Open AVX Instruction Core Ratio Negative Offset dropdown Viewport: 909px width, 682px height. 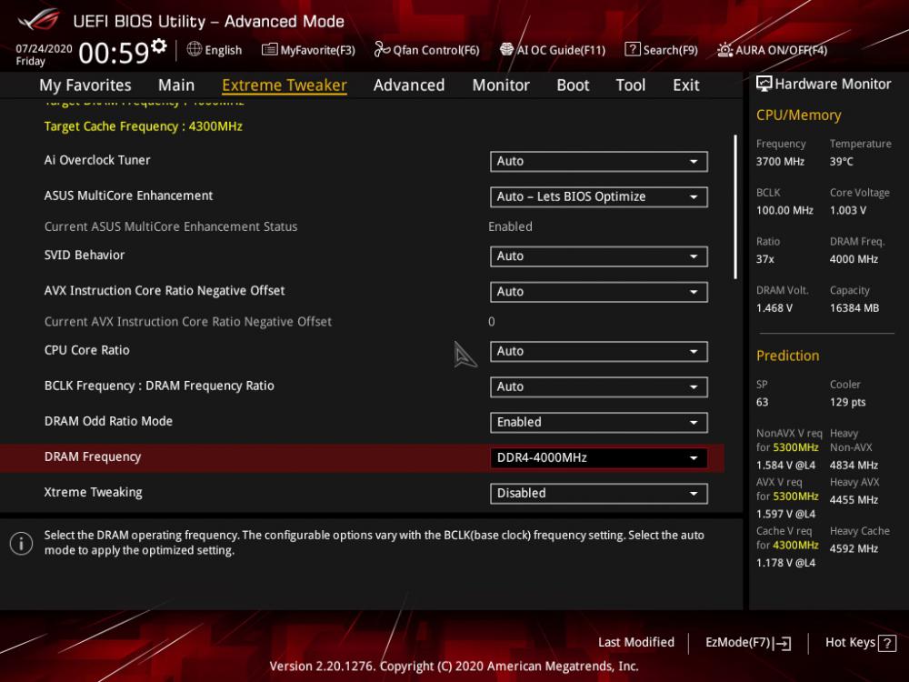[598, 292]
